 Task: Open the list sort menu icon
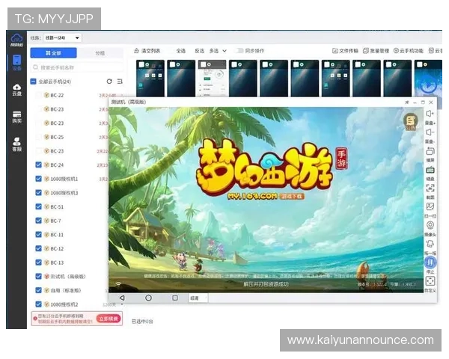[120, 81]
